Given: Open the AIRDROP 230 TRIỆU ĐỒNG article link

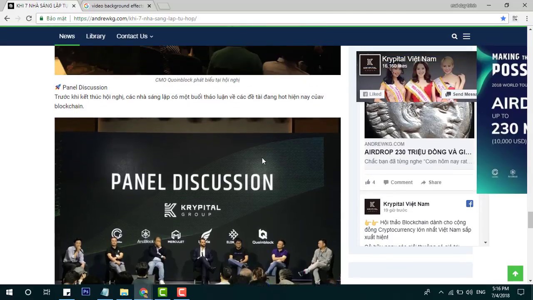Looking at the screenshot, I should tap(418, 152).
